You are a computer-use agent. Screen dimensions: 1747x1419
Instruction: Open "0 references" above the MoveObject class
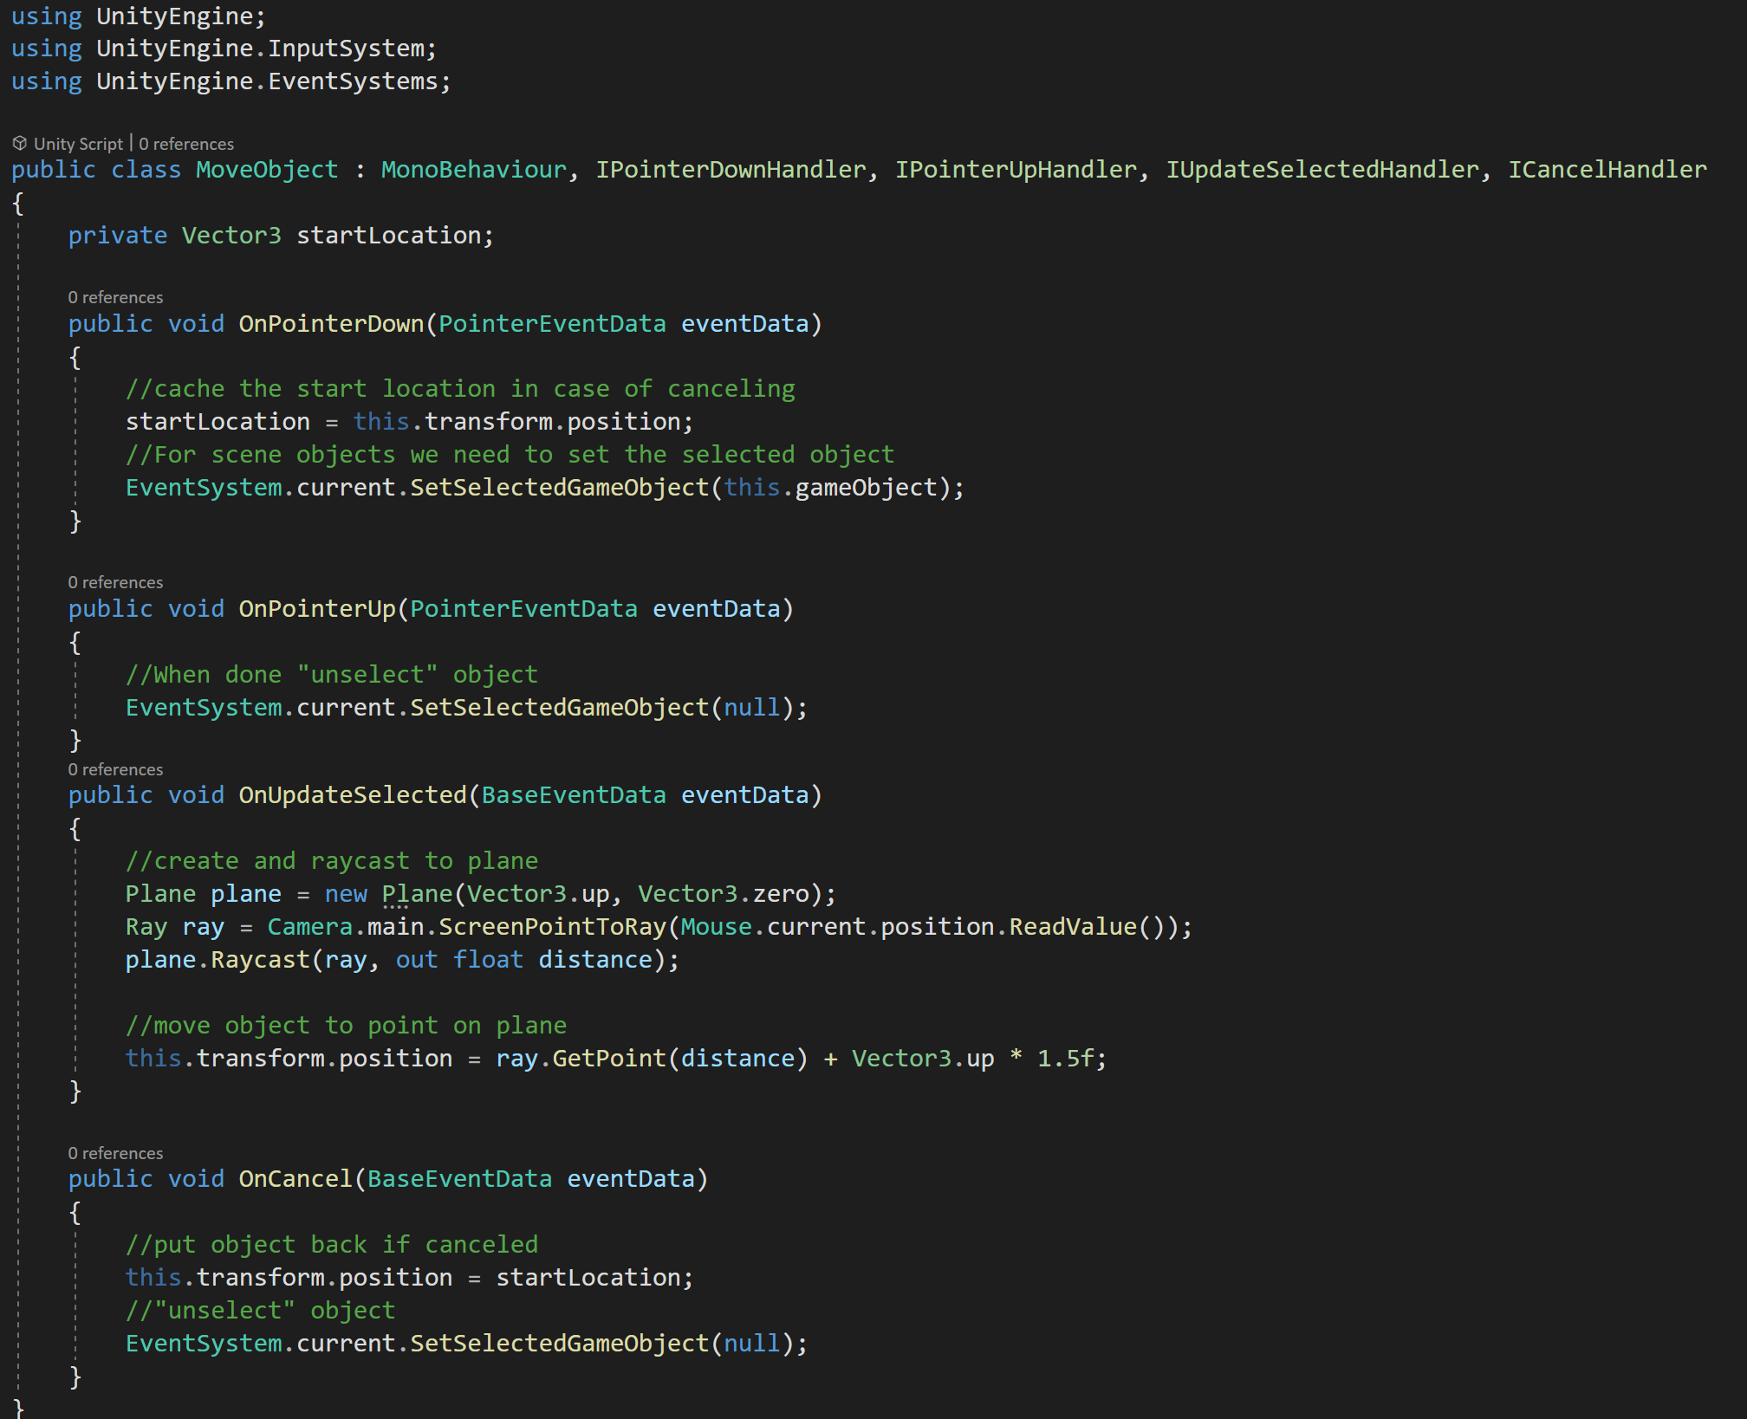click(x=186, y=143)
